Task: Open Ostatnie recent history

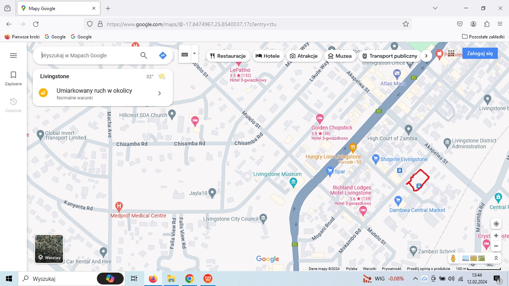Action: 13,105
